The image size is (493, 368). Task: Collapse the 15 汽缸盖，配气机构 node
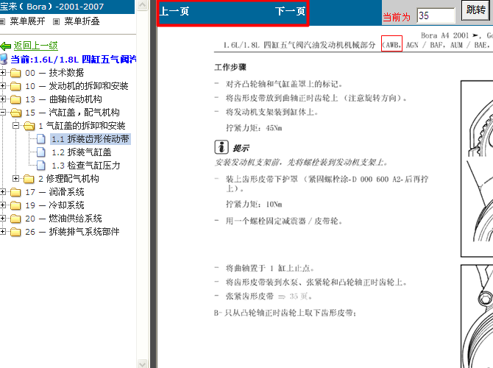2,113
